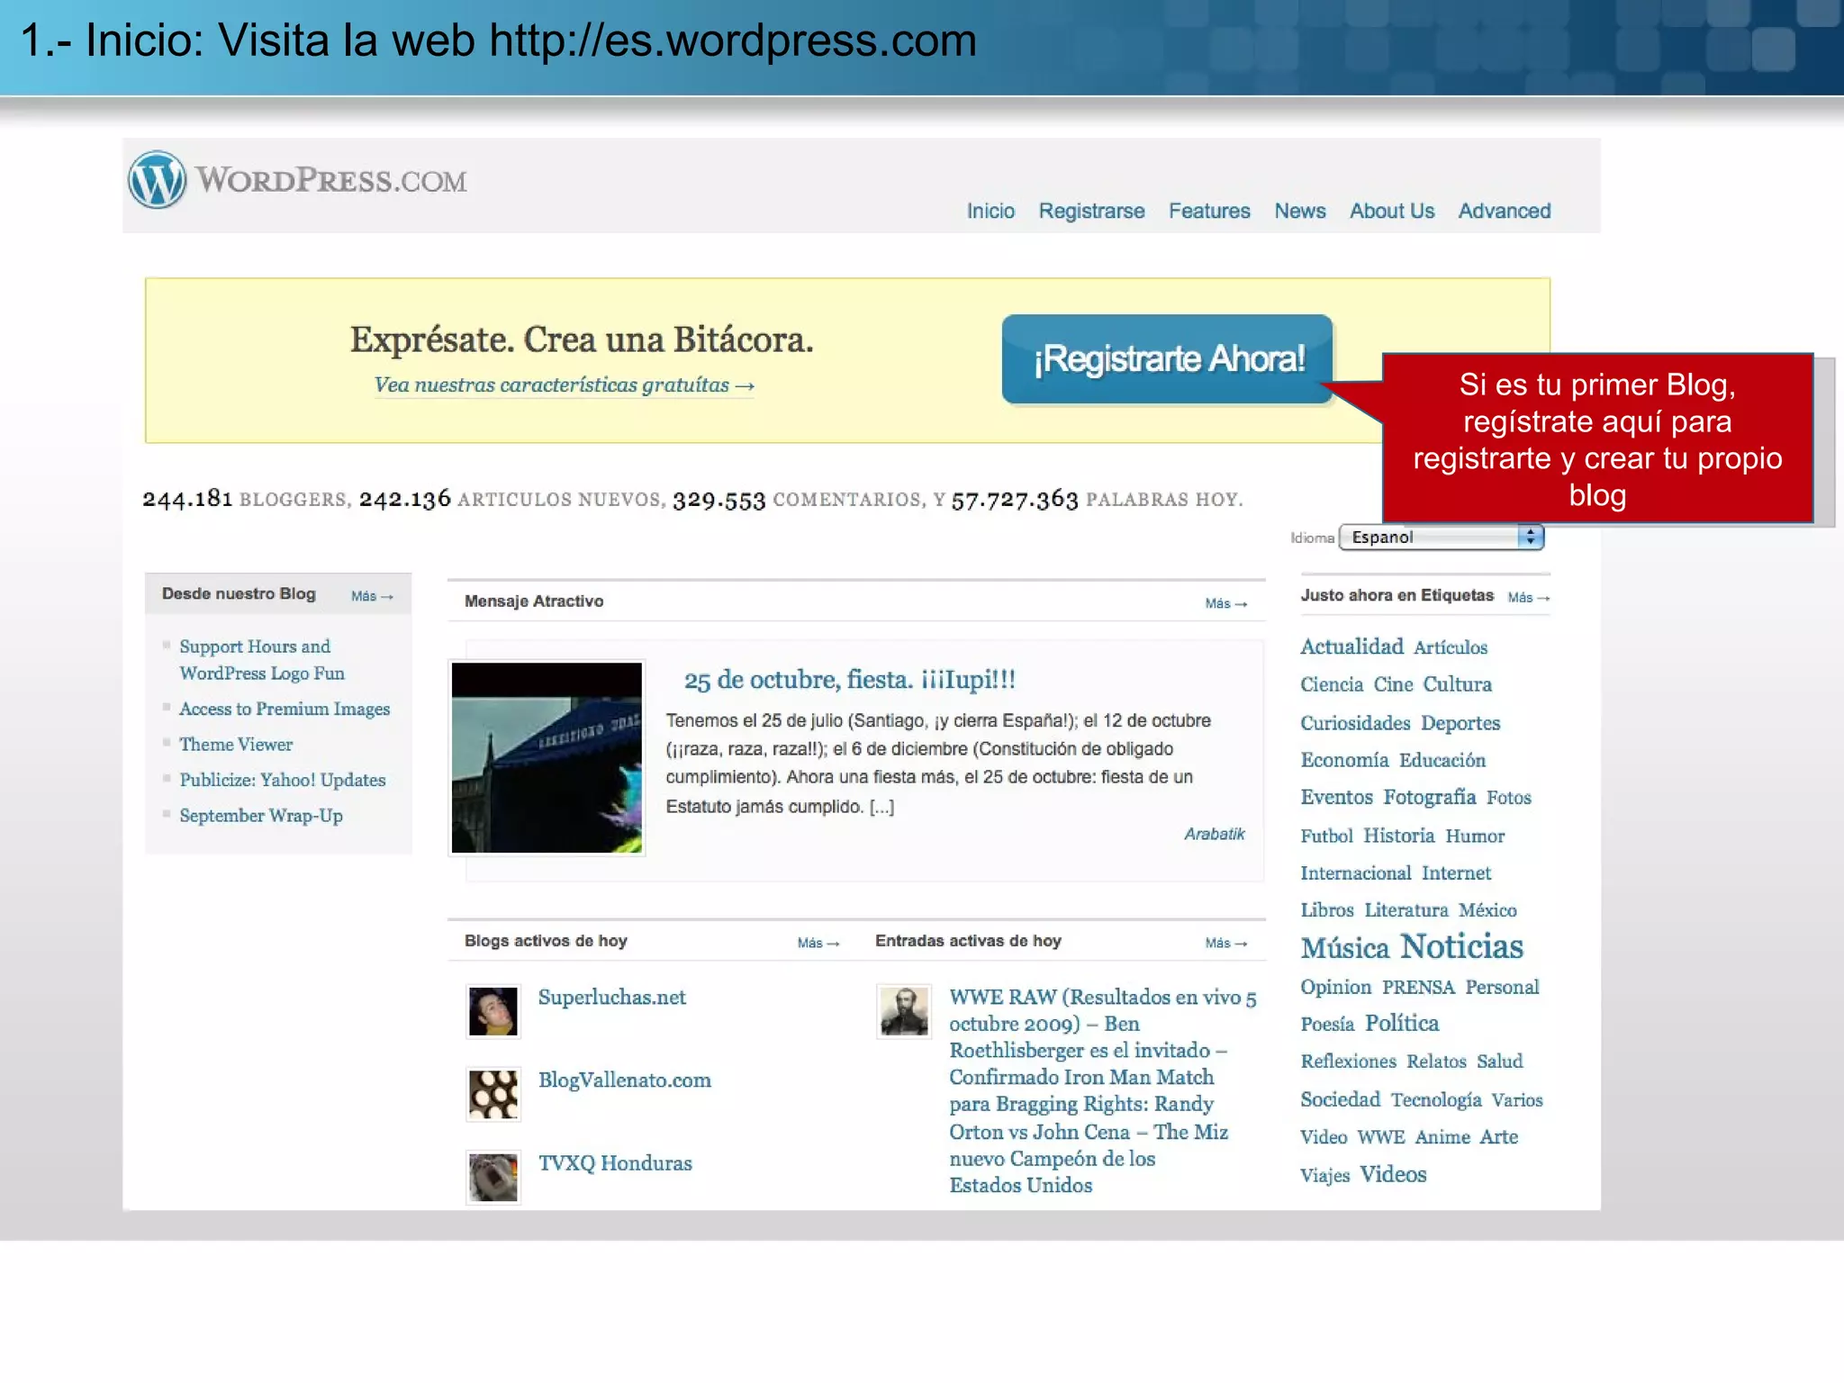This screenshot has width=1844, height=1383.
Task: Open Publicize: Yahoo! Updates post
Action: pos(282,780)
